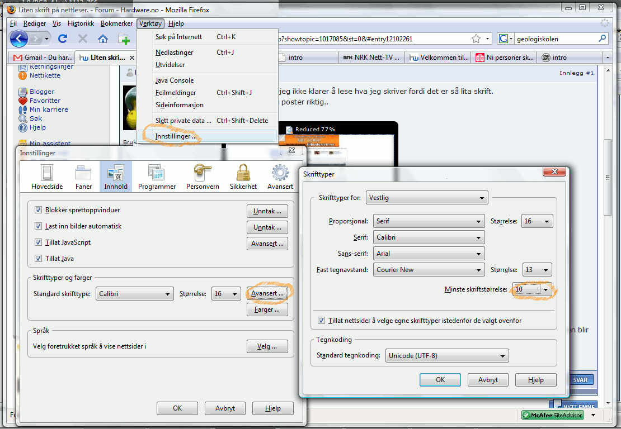Stop loading with the X toolbar icon
Screen dimensions: 621x429
[83, 39]
